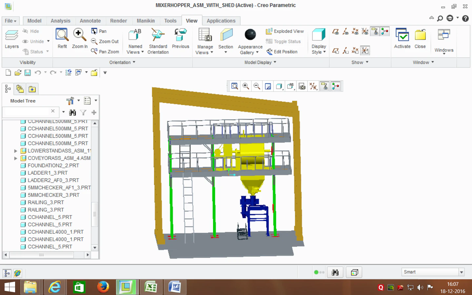The width and height of the screenshot is (472, 295).
Task: Click the Previous view icon
Action: [x=181, y=35]
